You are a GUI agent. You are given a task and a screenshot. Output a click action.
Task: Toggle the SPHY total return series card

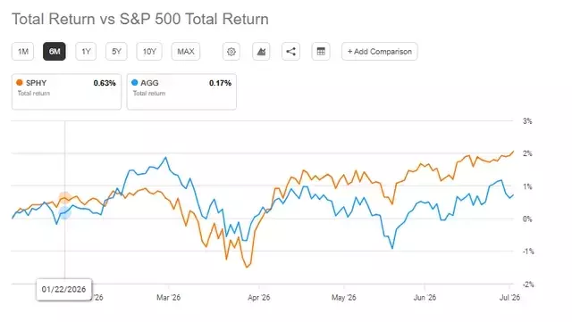tap(66, 92)
